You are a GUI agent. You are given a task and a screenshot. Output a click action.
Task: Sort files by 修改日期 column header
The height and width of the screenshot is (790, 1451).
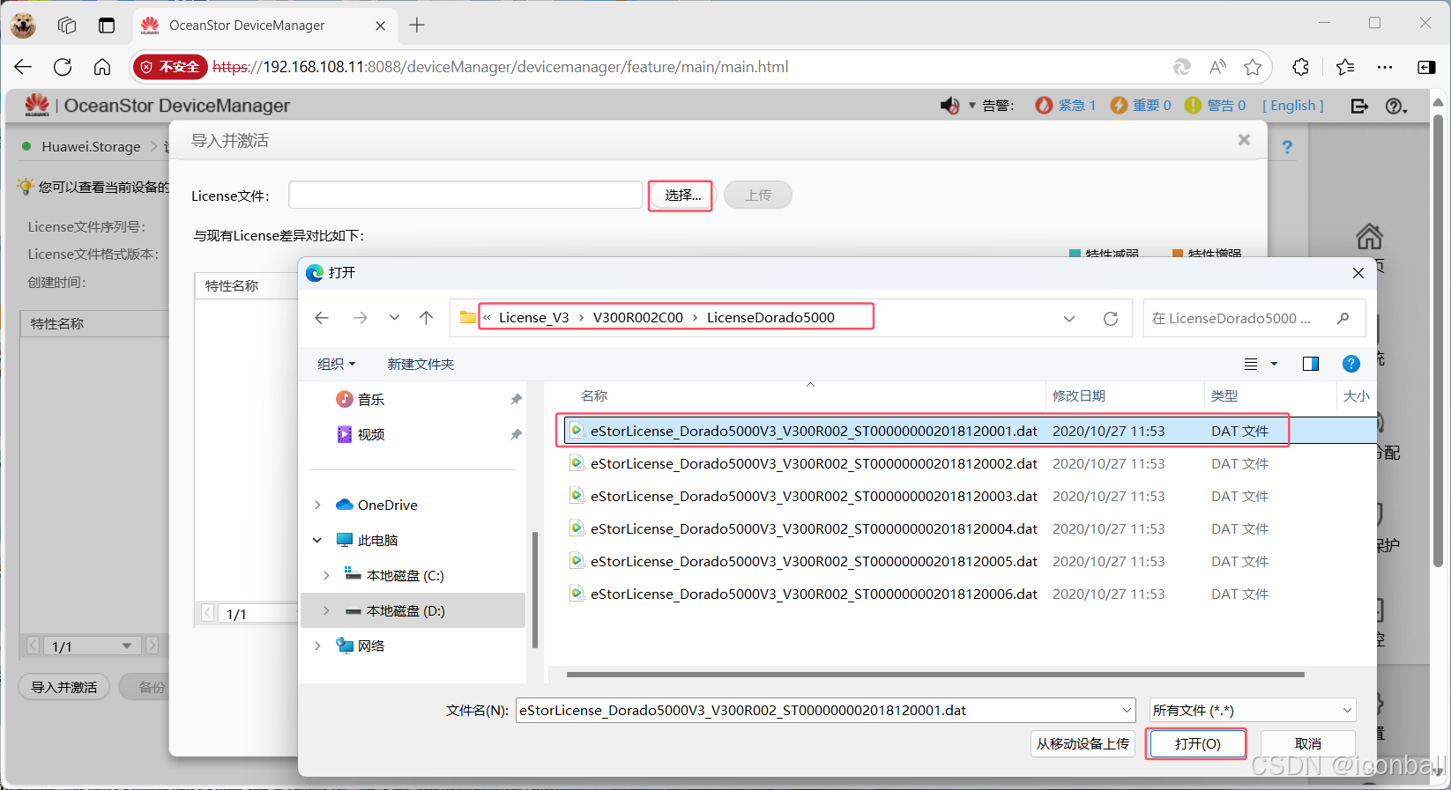[x=1079, y=396]
